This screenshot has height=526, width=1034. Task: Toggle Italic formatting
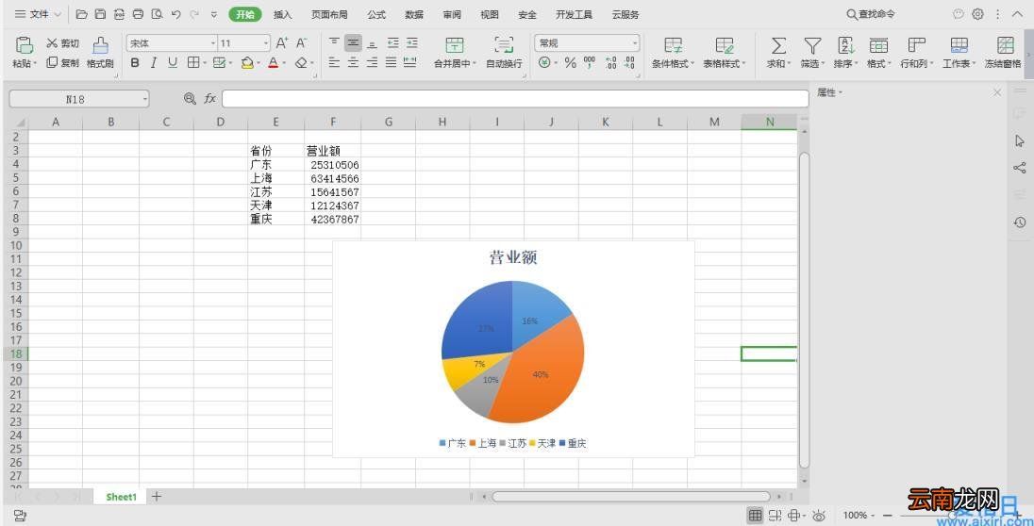[154, 63]
